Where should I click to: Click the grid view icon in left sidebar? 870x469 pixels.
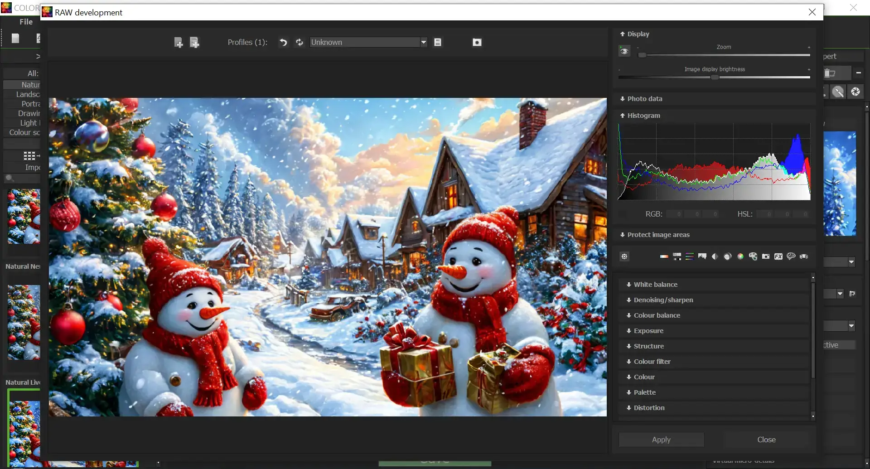(29, 156)
